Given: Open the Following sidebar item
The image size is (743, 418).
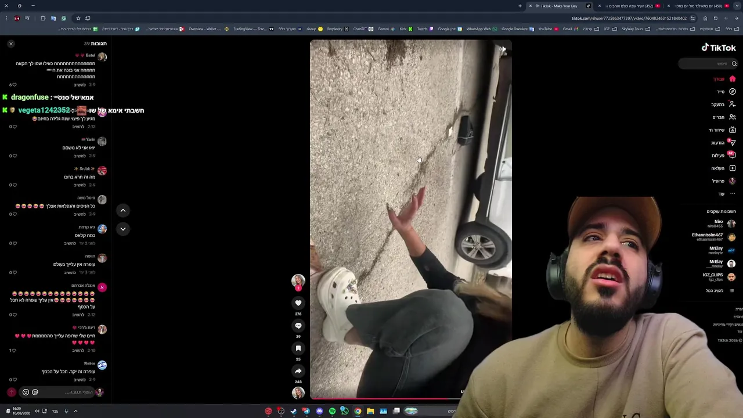Looking at the screenshot, I should (723, 105).
